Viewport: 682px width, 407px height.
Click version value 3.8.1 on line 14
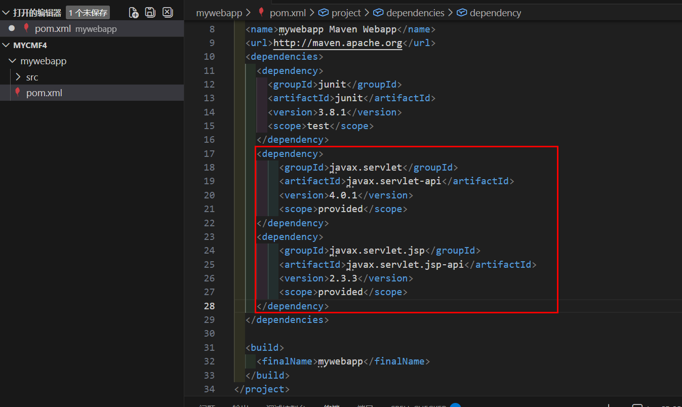tap(332, 112)
